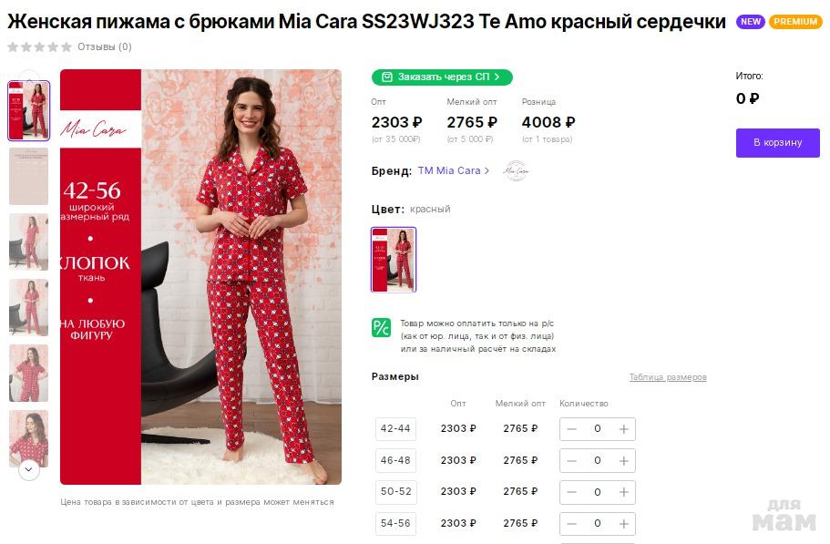This screenshot has width=830, height=544.
Task: Select size 42-44 option
Action: coord(395,429)
